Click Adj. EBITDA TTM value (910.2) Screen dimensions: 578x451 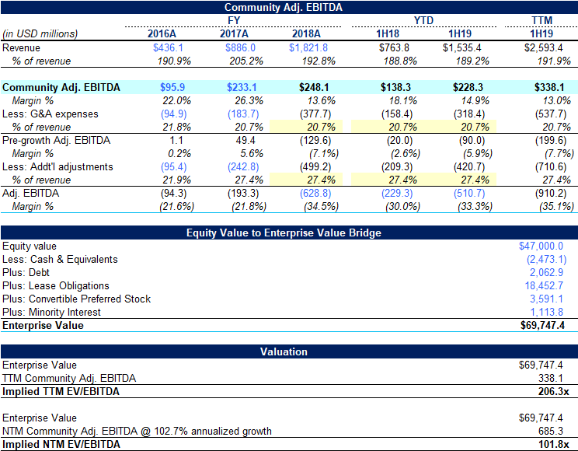point(551,194)
